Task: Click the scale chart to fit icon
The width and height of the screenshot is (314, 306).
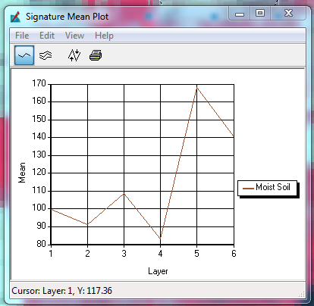Action: (74, 55)
